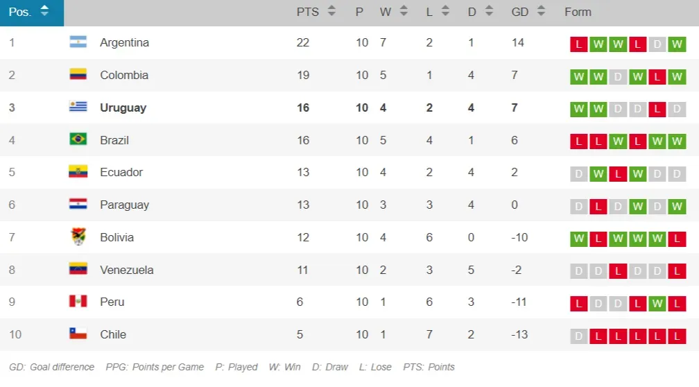Click the Colombia flag icon
Screen dimensions: 699x387
click(x=78, y=74)
